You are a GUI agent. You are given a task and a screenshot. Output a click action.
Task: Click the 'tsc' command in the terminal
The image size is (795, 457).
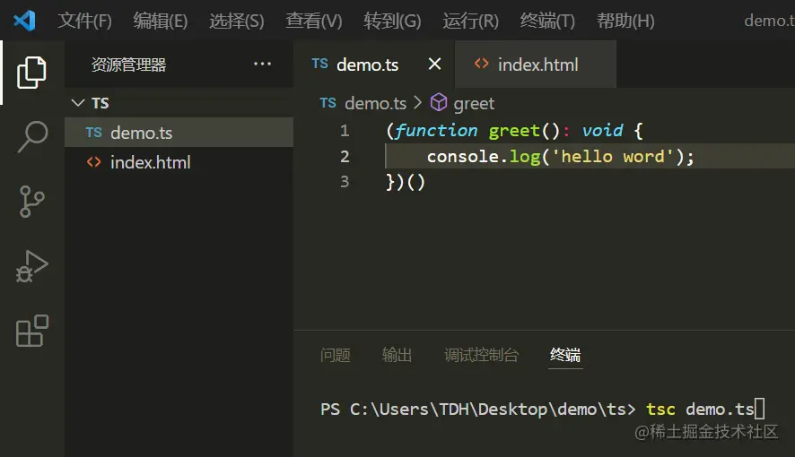click(660, 409)
